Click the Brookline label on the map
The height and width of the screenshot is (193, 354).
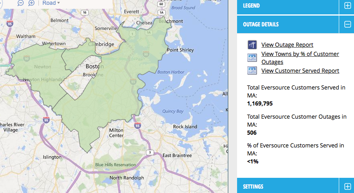[93, 75]
